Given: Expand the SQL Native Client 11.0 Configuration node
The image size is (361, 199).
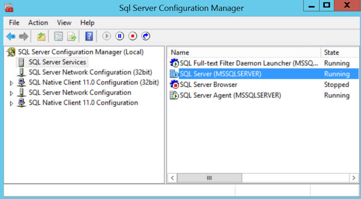Looking at the screenshot, I should pyautogui.click(x=11, y=103).
